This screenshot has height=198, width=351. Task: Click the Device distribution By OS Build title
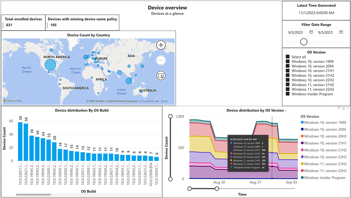click(82, 110)
